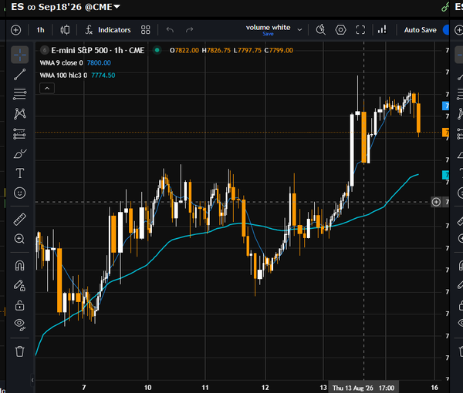Viewport: 463px width, 393px height.
Task: Toggle magnet mode
Action: tap(20, 266)
